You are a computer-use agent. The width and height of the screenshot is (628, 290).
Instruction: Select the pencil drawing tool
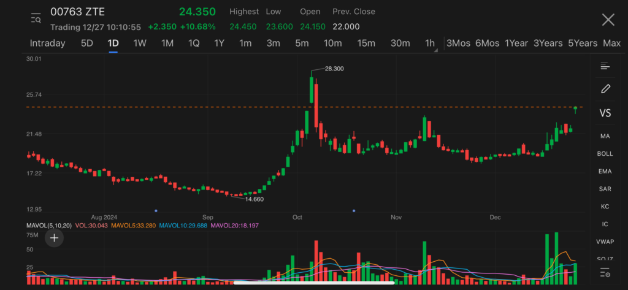tap(605, 89)
